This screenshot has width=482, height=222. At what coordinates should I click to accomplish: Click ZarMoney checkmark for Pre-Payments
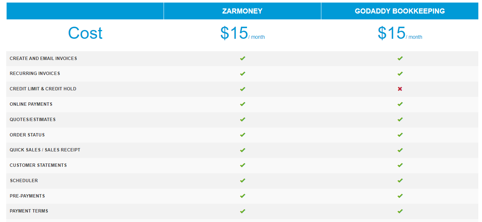242,196
